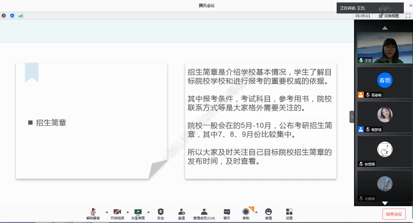413x223 pixels.
Task: Toggle 开启视频 camera button
Action: click(x=117, y=214)
